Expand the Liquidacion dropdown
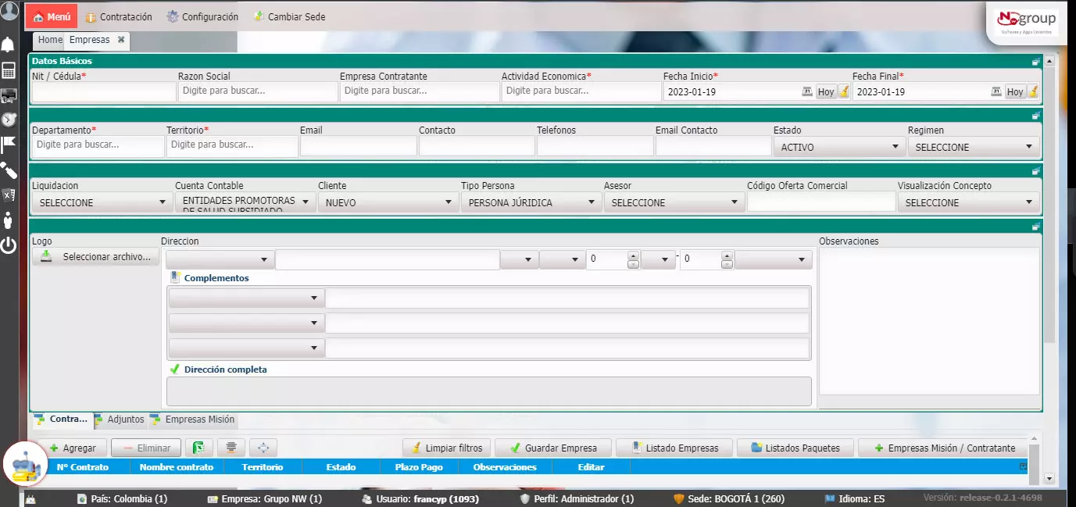 (x=102, y=202)
